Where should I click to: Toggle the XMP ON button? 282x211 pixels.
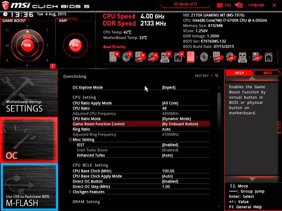75,45
